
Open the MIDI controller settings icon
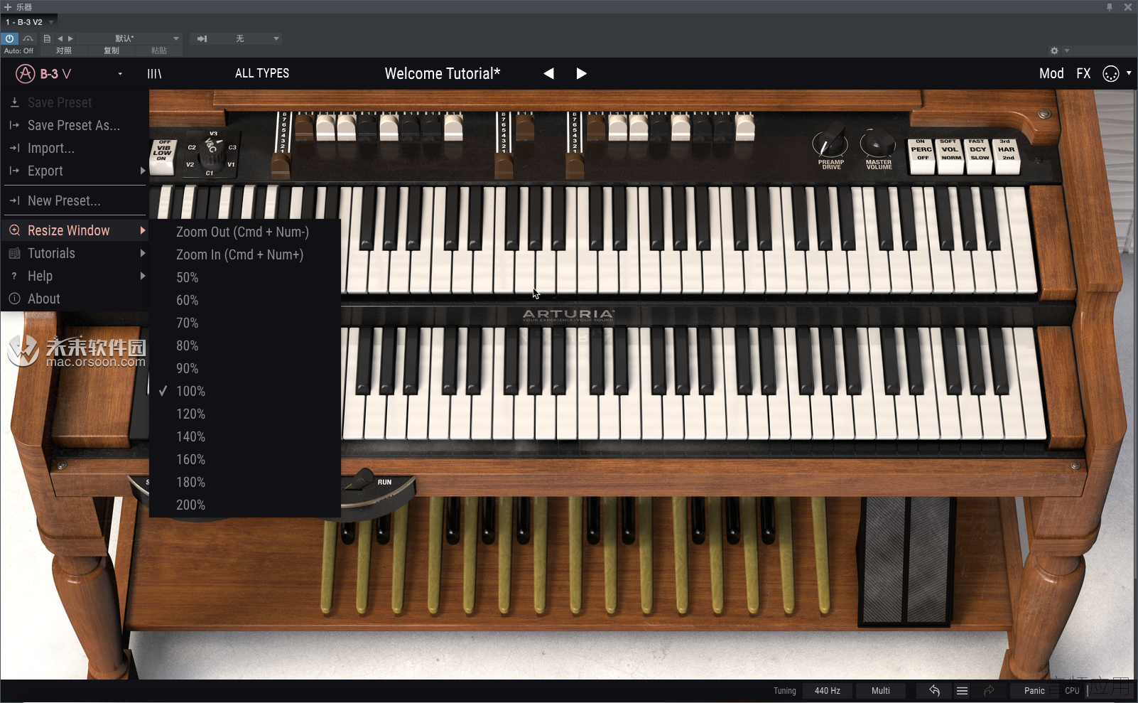1111,74
